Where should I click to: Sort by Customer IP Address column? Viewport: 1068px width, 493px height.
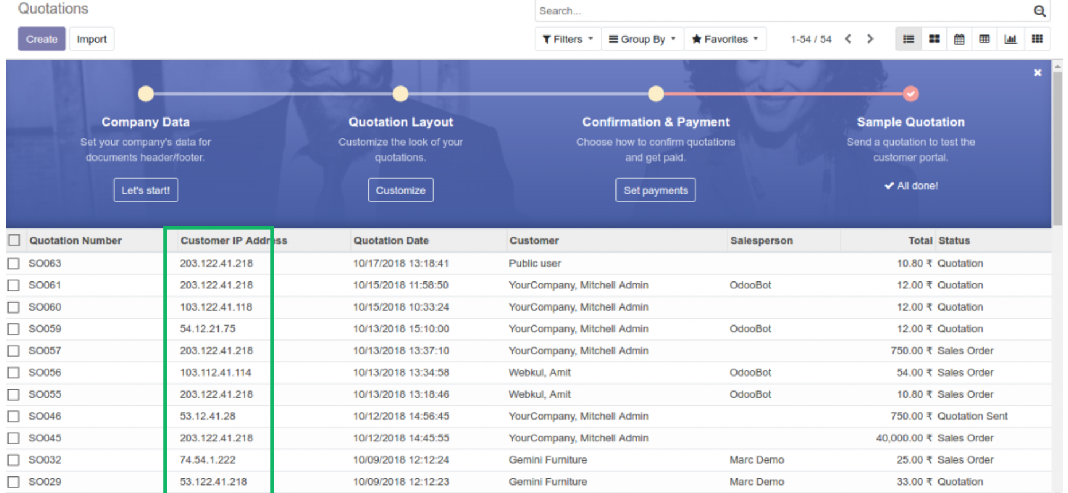233,241
